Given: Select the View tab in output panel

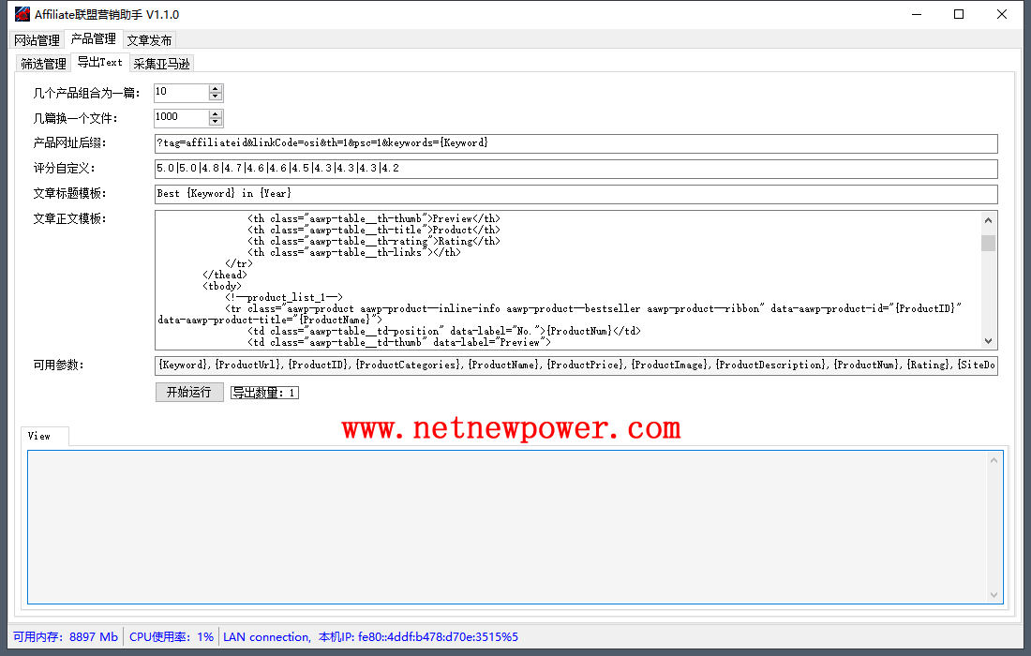Looking at the screenshot, I should (x=39, y=436).
